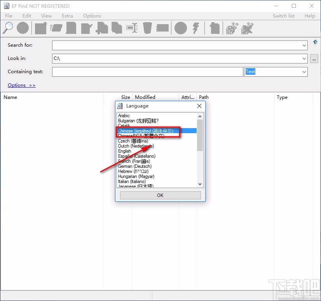Click the Options >> link
The height and width of the screenshot is (301, 321).
point(21,85)
